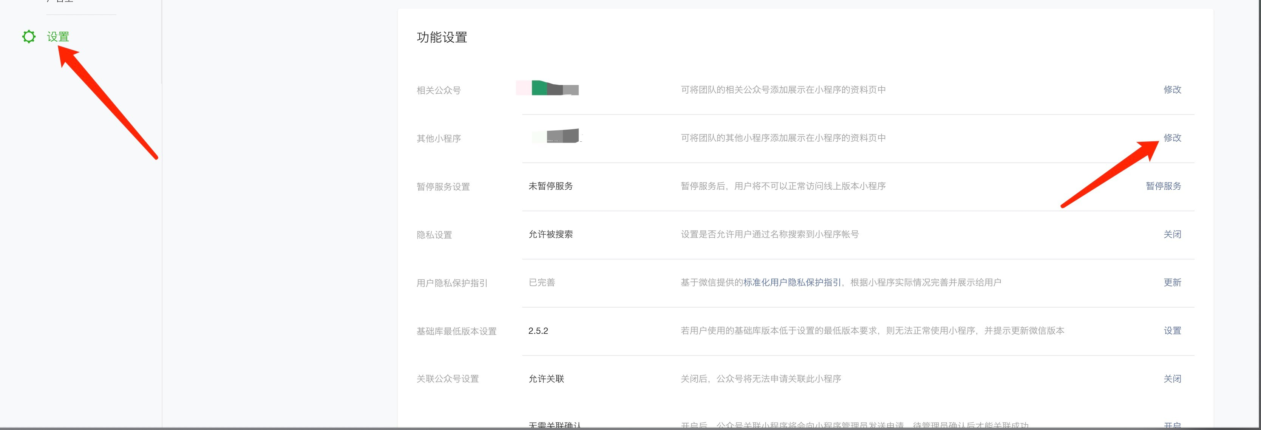Open the 设置 sidebar menu label
Screen dimensions: 1261x430
click(58, 37)
